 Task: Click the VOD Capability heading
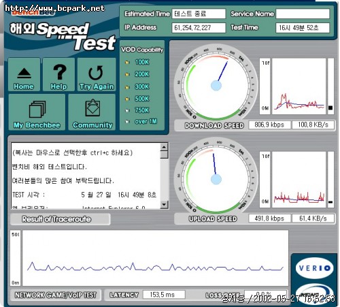(x=142, y=50)
